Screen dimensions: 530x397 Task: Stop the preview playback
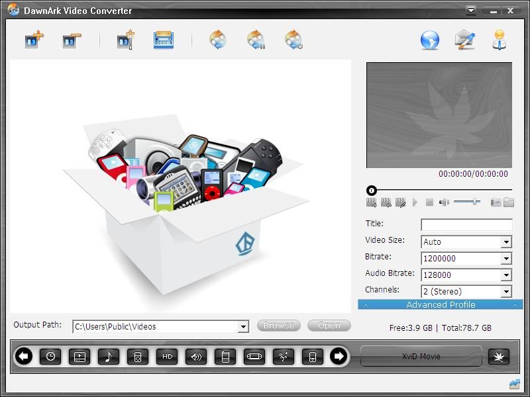pyautogui.click(x=429, y=202)
